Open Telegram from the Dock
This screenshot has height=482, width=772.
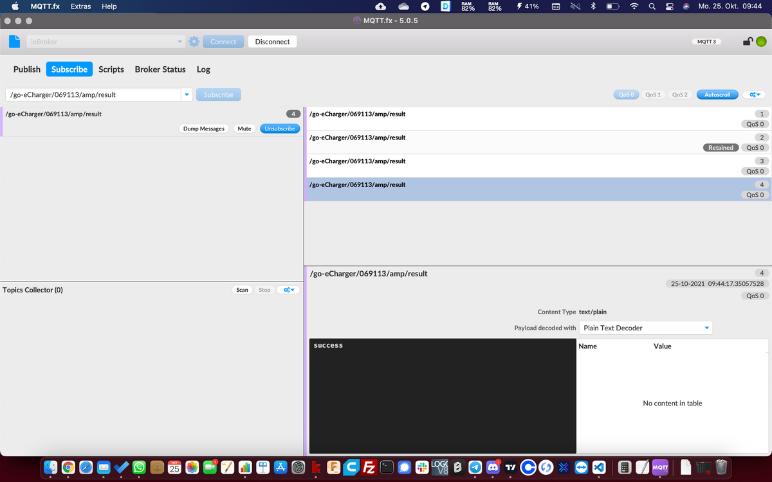point(475,467)
